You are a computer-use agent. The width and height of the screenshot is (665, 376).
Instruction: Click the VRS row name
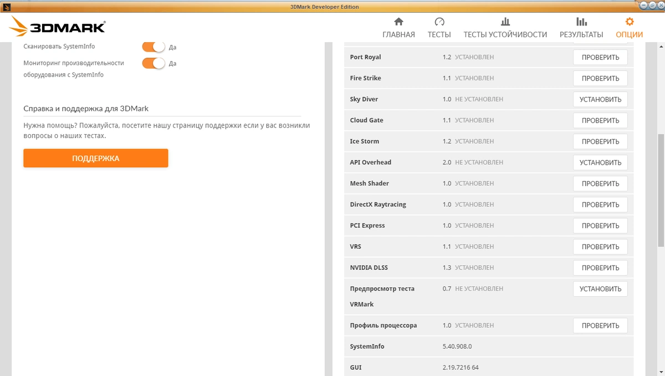click(x=355, y=247)
